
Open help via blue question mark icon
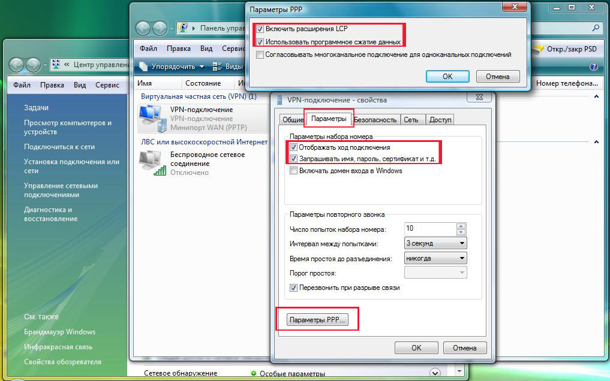[594, 66]
